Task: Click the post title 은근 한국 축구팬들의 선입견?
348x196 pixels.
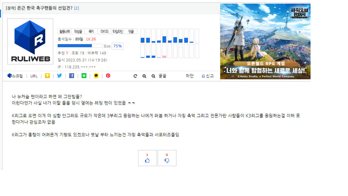Action: click(x=44, y=8)
